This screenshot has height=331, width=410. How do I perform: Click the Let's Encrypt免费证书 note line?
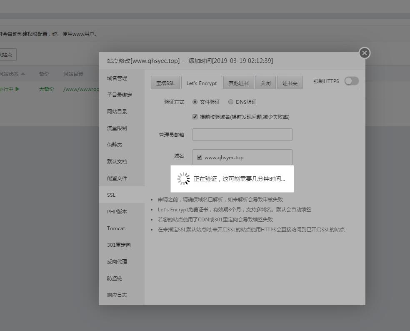[234, 209]
